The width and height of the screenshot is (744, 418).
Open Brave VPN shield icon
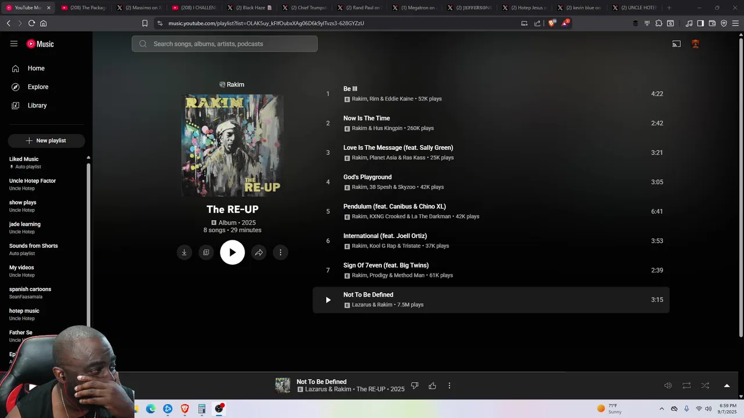(x=724, y=23)
